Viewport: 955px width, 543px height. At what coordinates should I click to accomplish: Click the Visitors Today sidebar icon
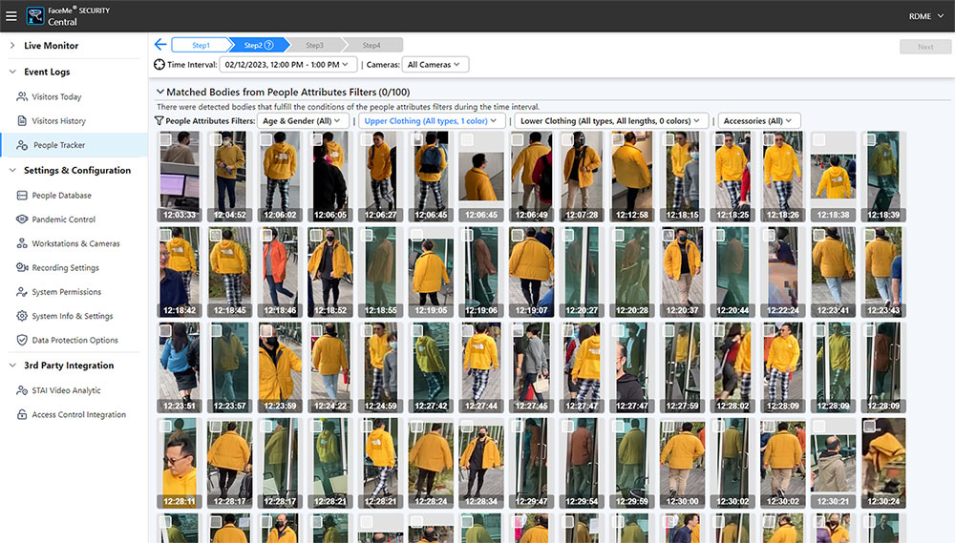coord(22,97)
